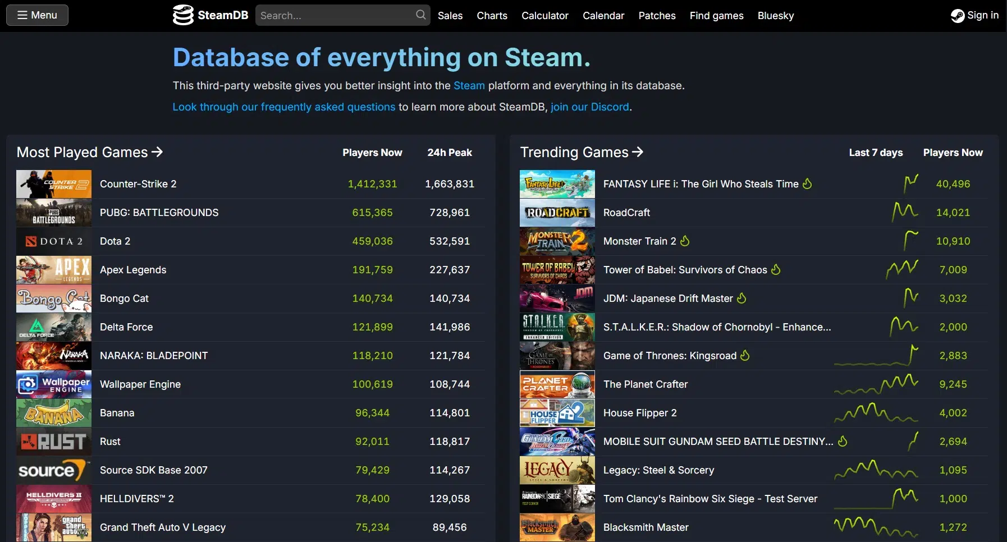Open the Delta Force thumbnail image
This screenshot has width=1007, height=542.
[x=54, y=327]
